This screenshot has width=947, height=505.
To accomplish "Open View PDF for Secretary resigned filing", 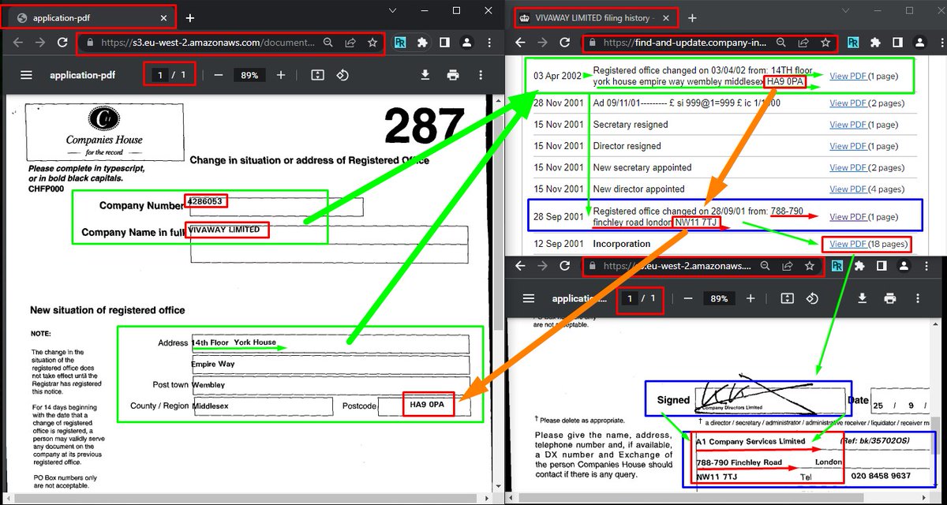I will coord(848,125).
